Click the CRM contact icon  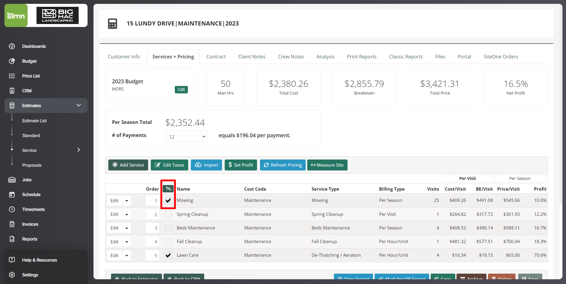point(12,91)
